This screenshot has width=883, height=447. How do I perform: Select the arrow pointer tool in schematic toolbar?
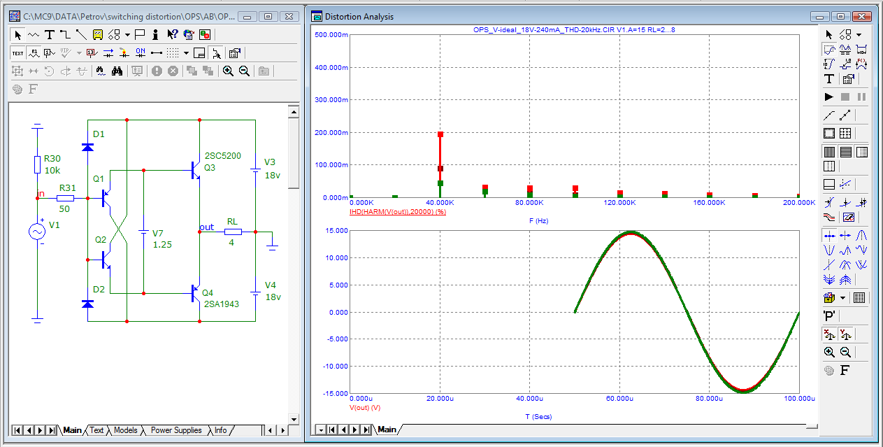(x=18, y=34)
